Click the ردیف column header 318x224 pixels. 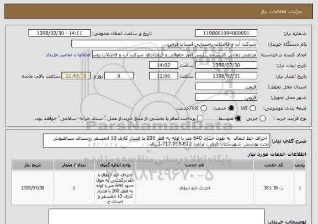tap(300, 165)
